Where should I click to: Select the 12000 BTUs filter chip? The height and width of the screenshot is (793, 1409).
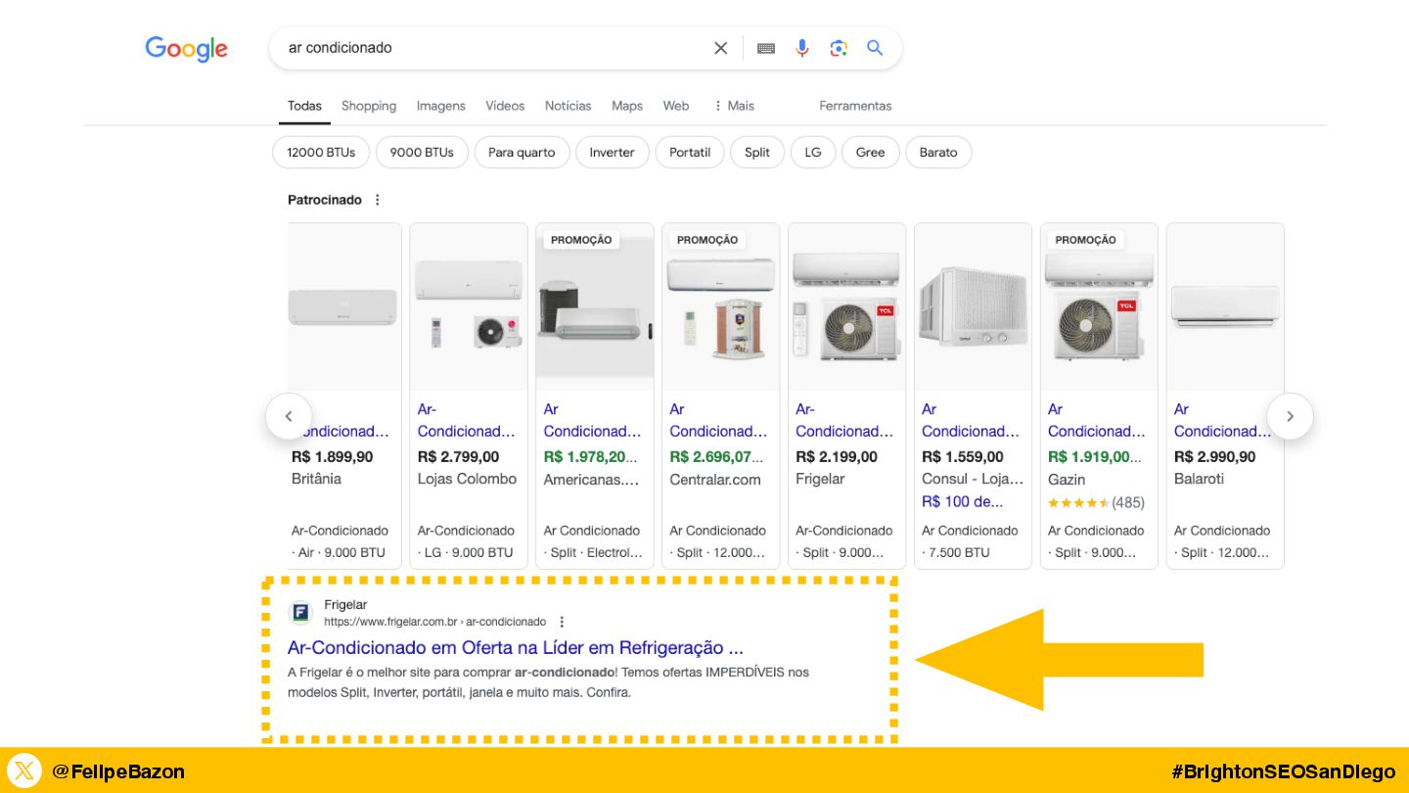(x=321, y=153)
